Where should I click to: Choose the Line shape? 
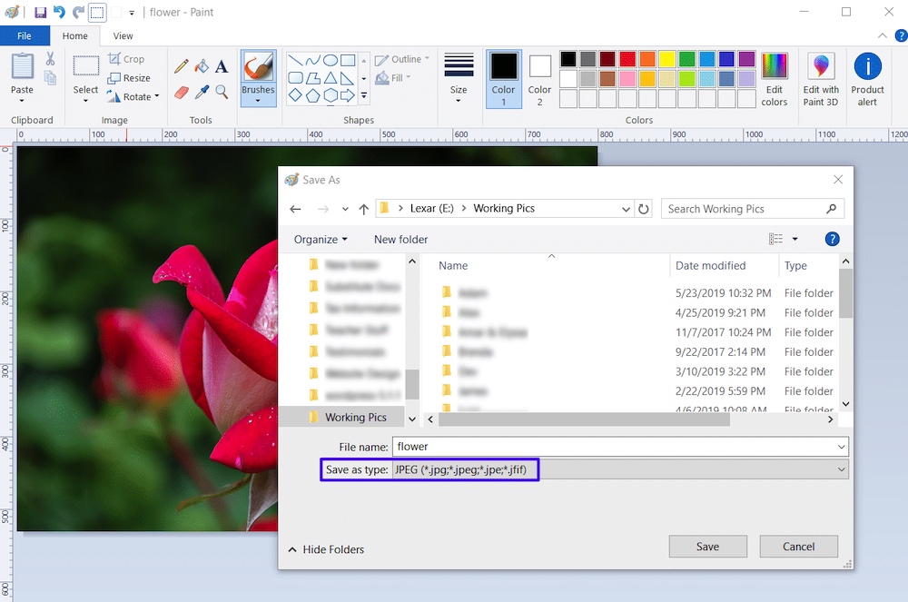(295, 60)
